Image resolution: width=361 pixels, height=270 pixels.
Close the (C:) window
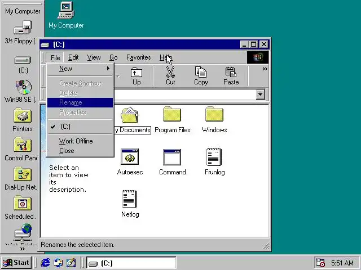264,44
